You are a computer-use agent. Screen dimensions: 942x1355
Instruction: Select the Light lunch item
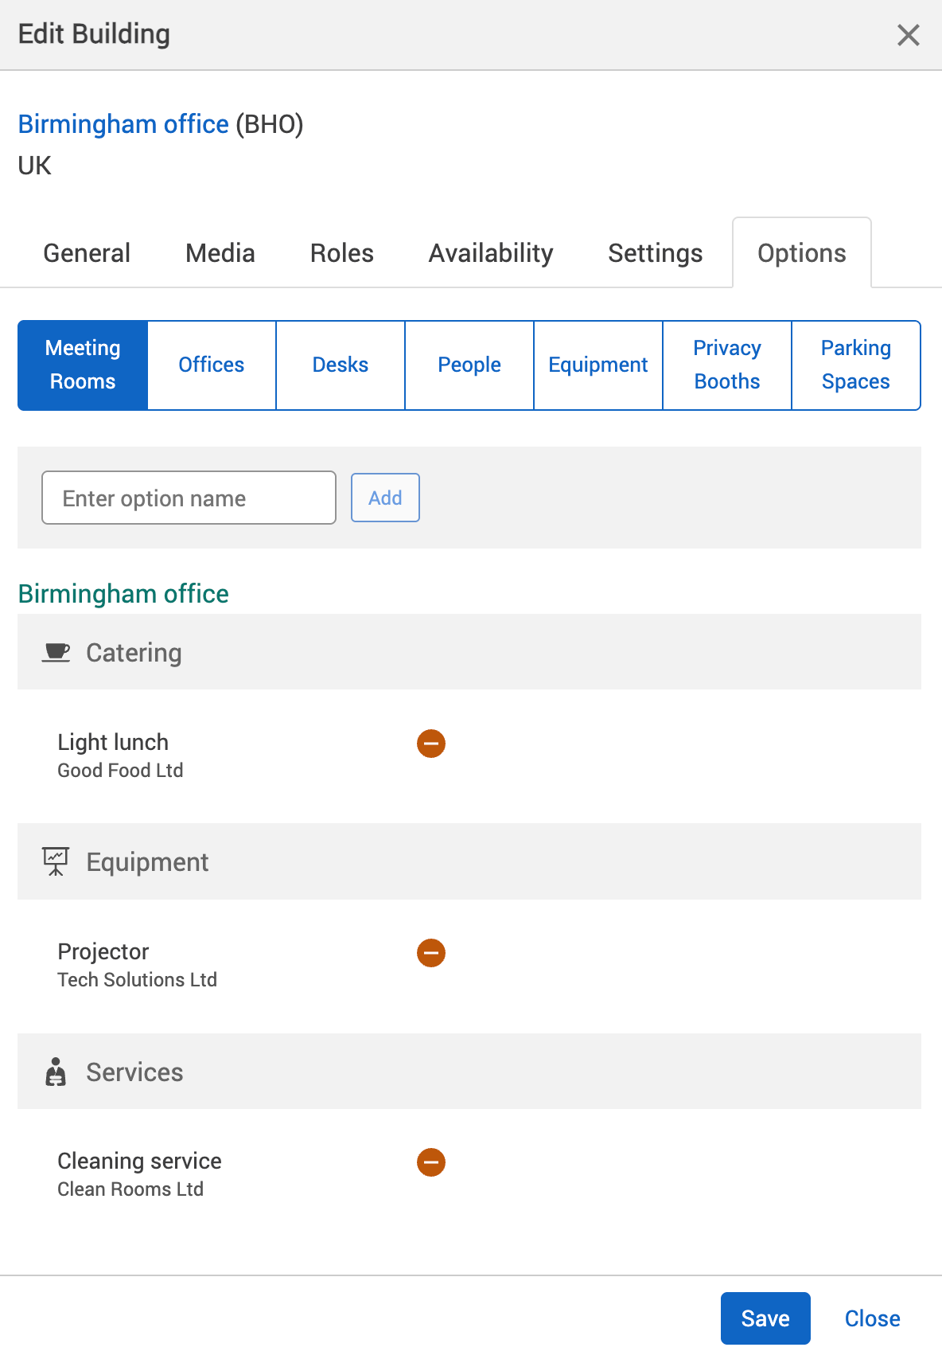point(113,742)
